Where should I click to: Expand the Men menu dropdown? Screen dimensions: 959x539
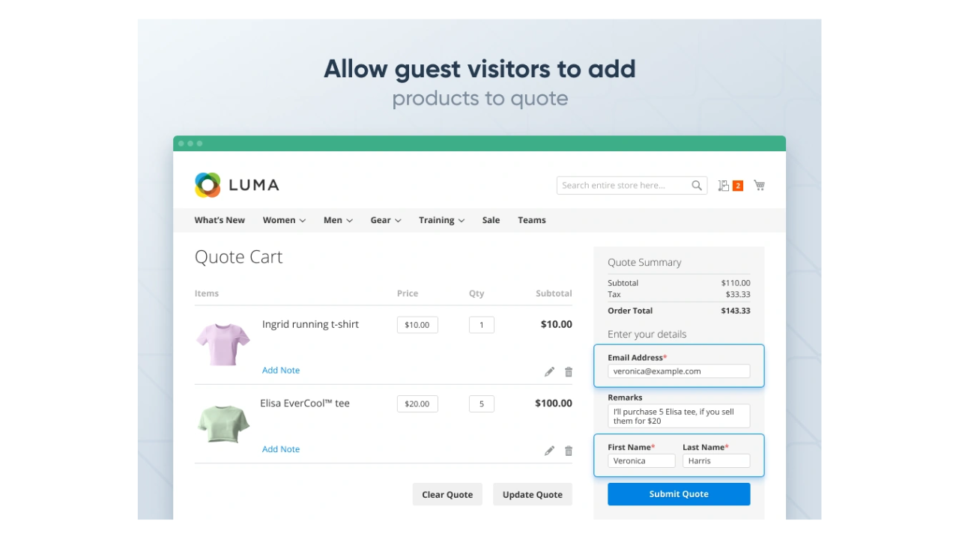(338, 220)
